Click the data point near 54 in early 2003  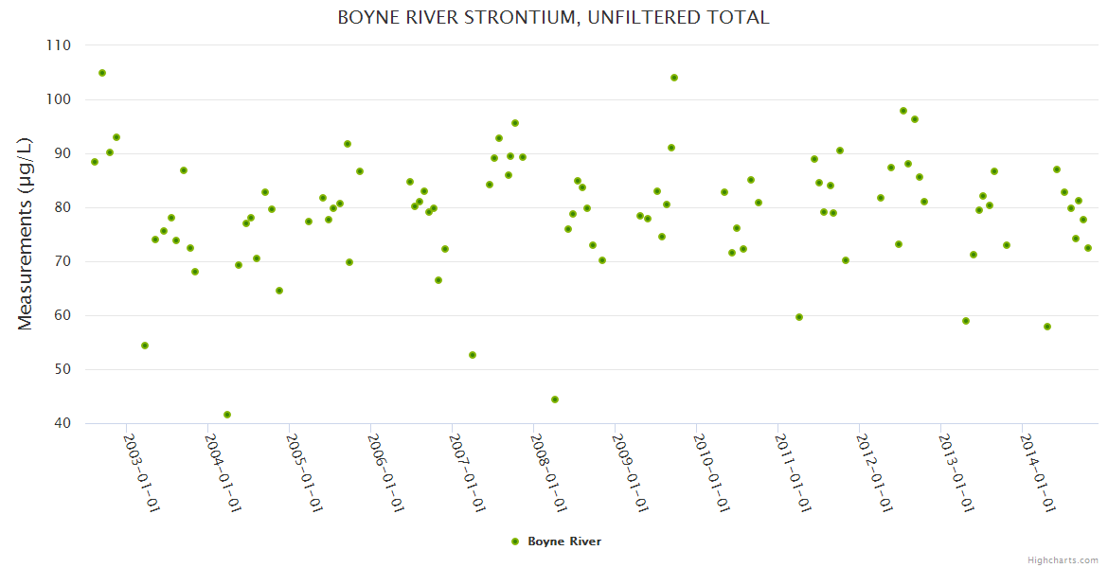tap(145, 346)
